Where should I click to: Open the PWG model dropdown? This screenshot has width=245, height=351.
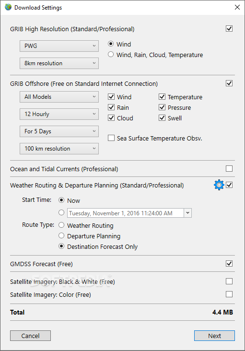pos(59,46)
